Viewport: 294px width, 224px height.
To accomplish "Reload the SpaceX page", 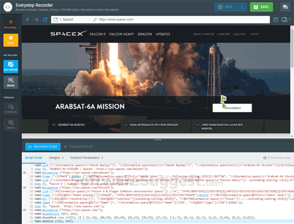I will point(45,19).
